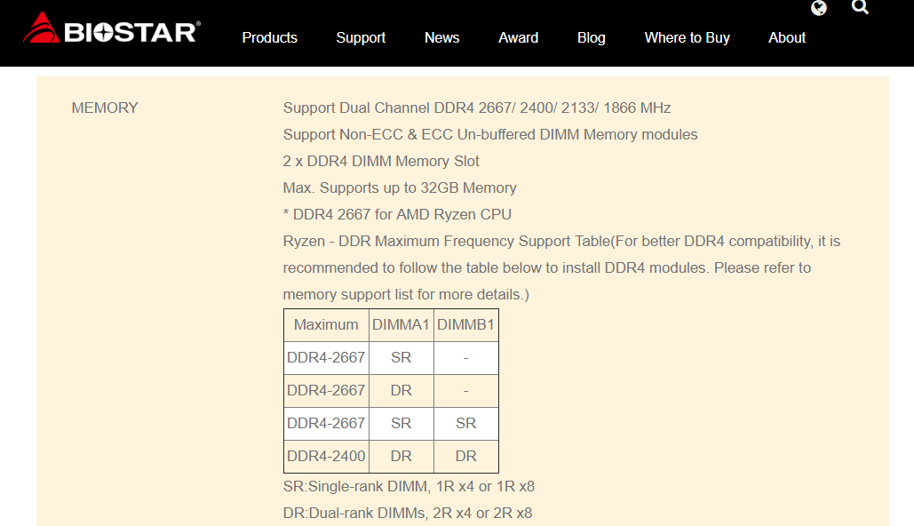Click the 'Support Non-ECC & ECC Un-buffered' line
Screen dimensions: 914x526
490,135
